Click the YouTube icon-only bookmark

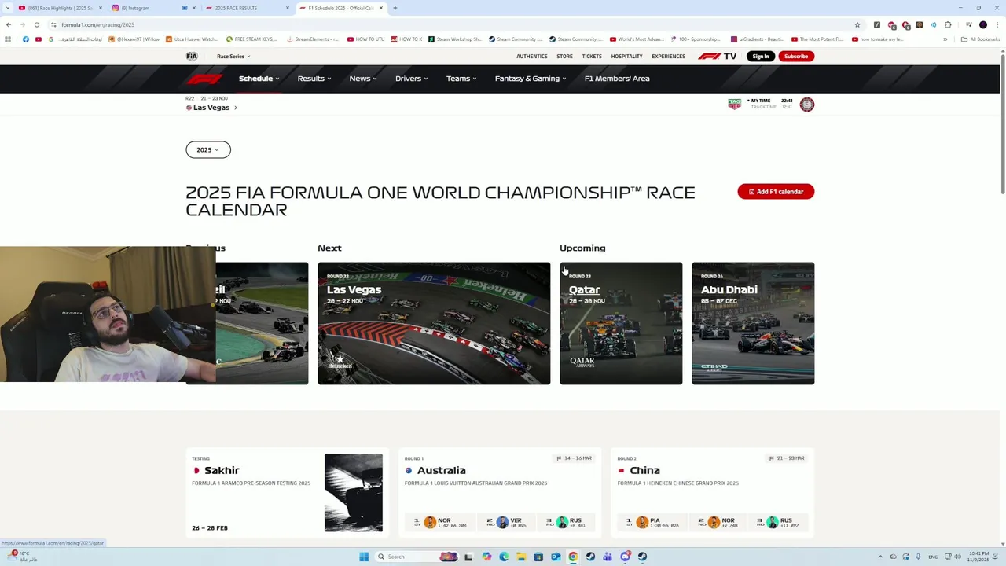pos(38,39)
